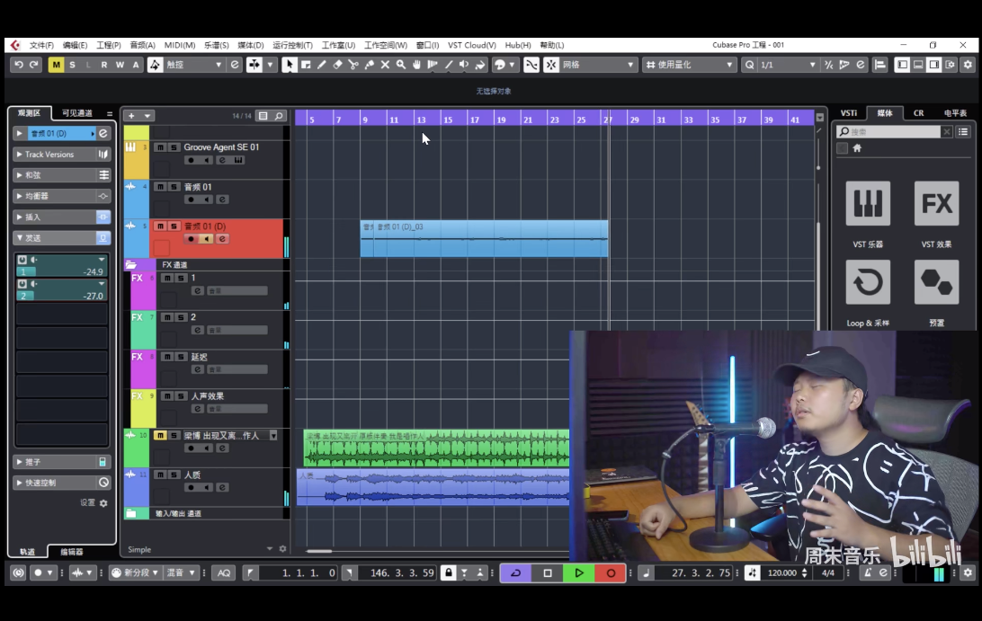Open the toolbar setup gear
Screen dimensions: 982x621
coord(968,65)
